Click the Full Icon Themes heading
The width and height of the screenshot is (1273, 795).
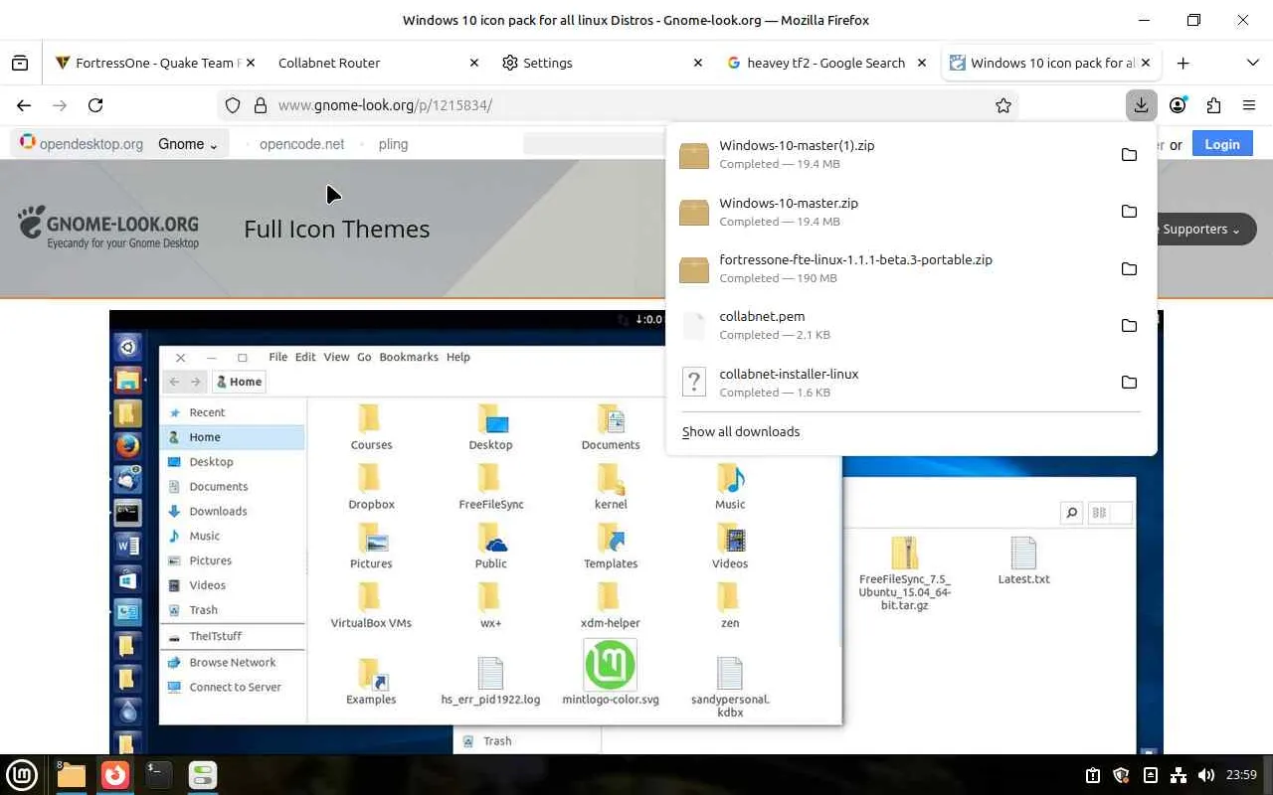[337, 229]
